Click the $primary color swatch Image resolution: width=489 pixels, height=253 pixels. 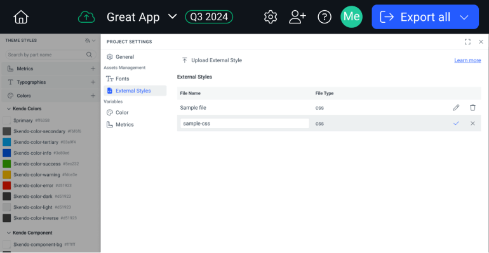point(6,120)
